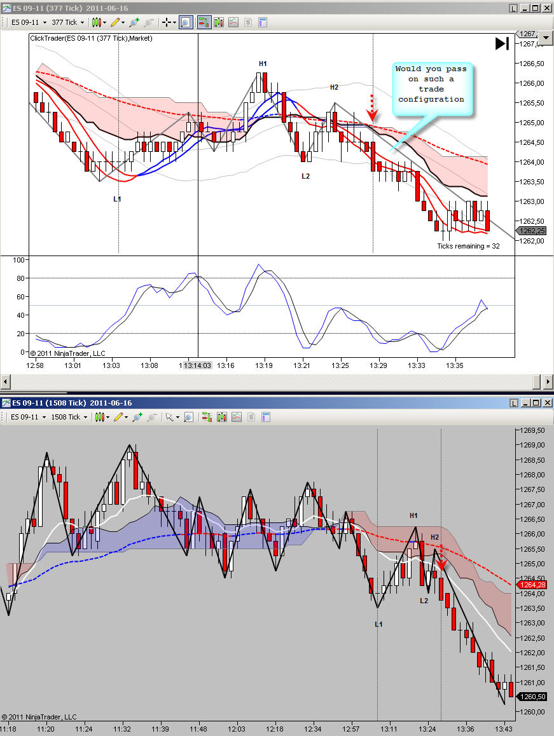Viewport: 554px width, 736px height.
Task: Click the L2 label on the 377 Tick chart
Action: pyautogui.click(x=305, y=176)
